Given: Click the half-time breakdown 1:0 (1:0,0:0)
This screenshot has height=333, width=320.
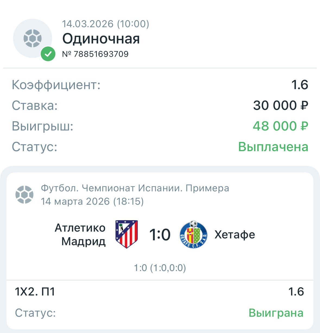Looking at the screenshot, I should (x=160, y=268).
